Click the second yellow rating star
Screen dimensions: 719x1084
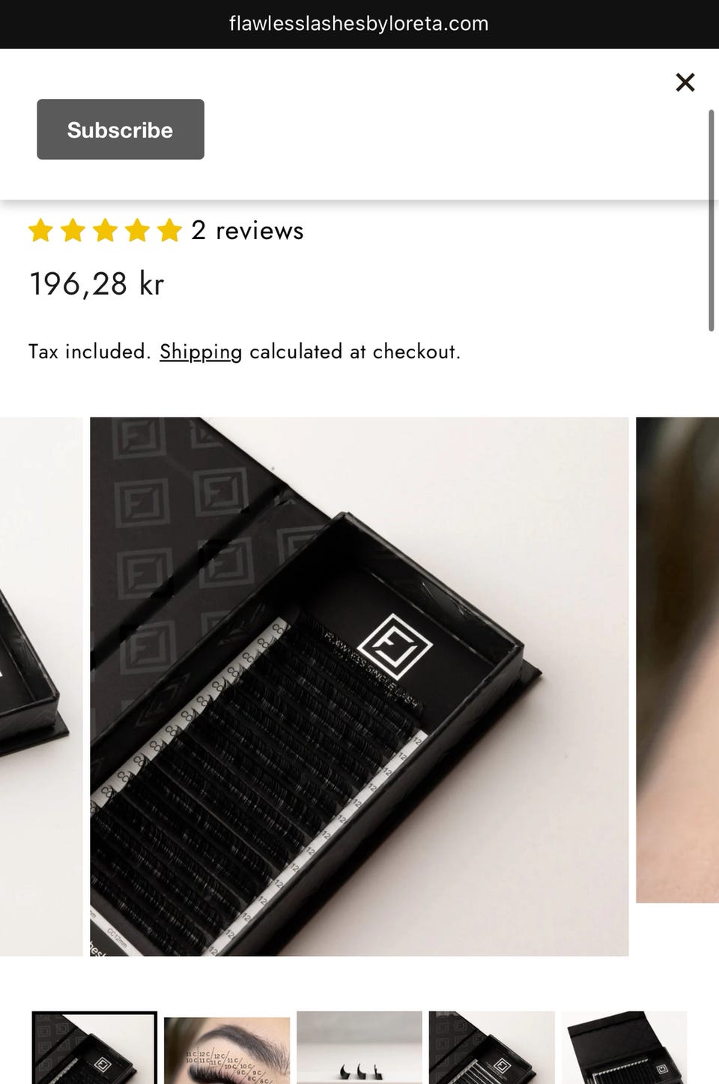click(x=73, y=230)
